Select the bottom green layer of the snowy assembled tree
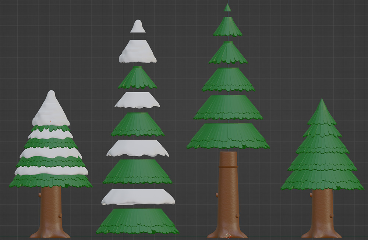368x240 pixels. [51, 181]
